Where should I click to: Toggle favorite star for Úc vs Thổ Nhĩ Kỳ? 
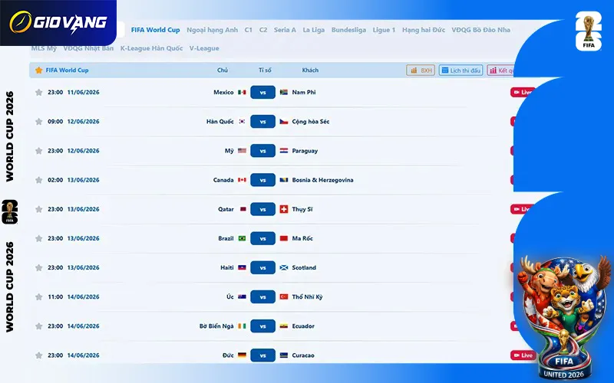[x=39, y=297]
